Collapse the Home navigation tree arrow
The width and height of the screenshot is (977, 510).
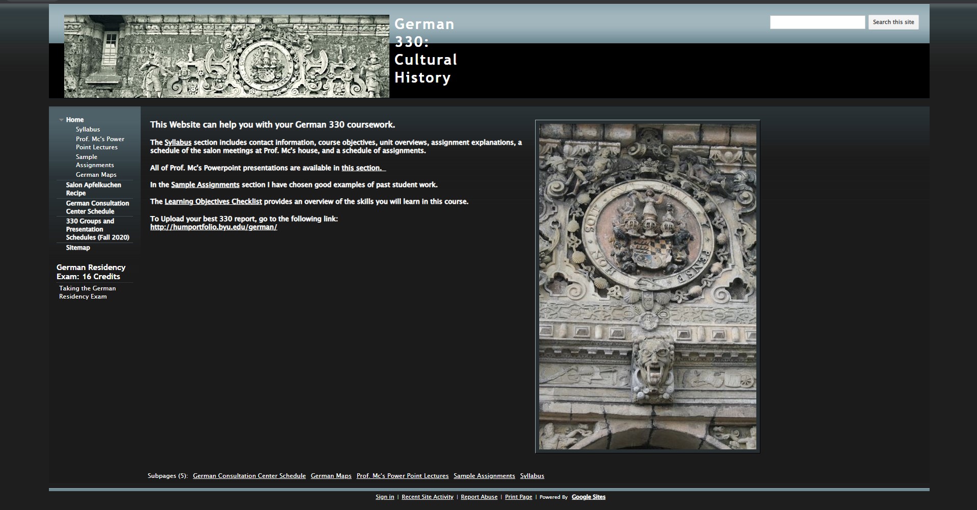61,120
